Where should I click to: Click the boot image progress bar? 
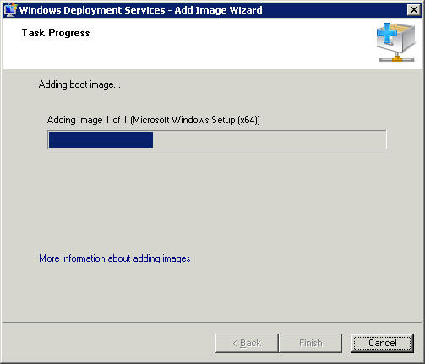pos(217,139)
